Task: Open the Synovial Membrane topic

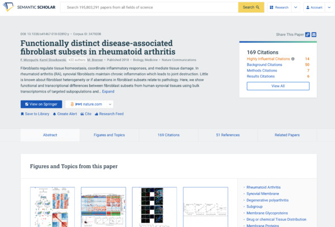Action: pos(262,194)
